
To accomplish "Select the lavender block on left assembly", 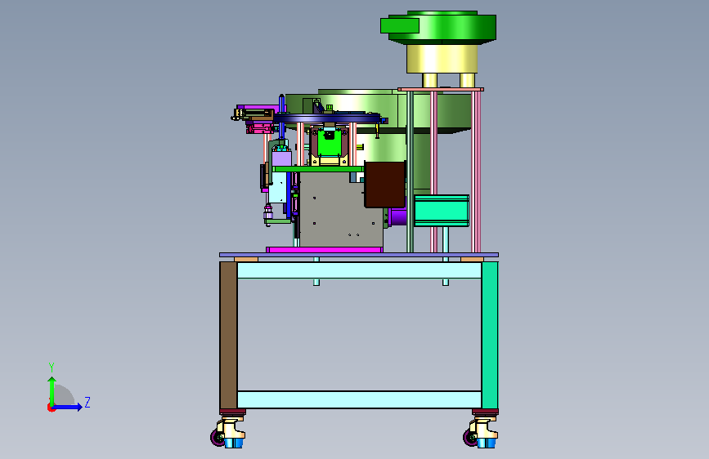I will [281, 158].
